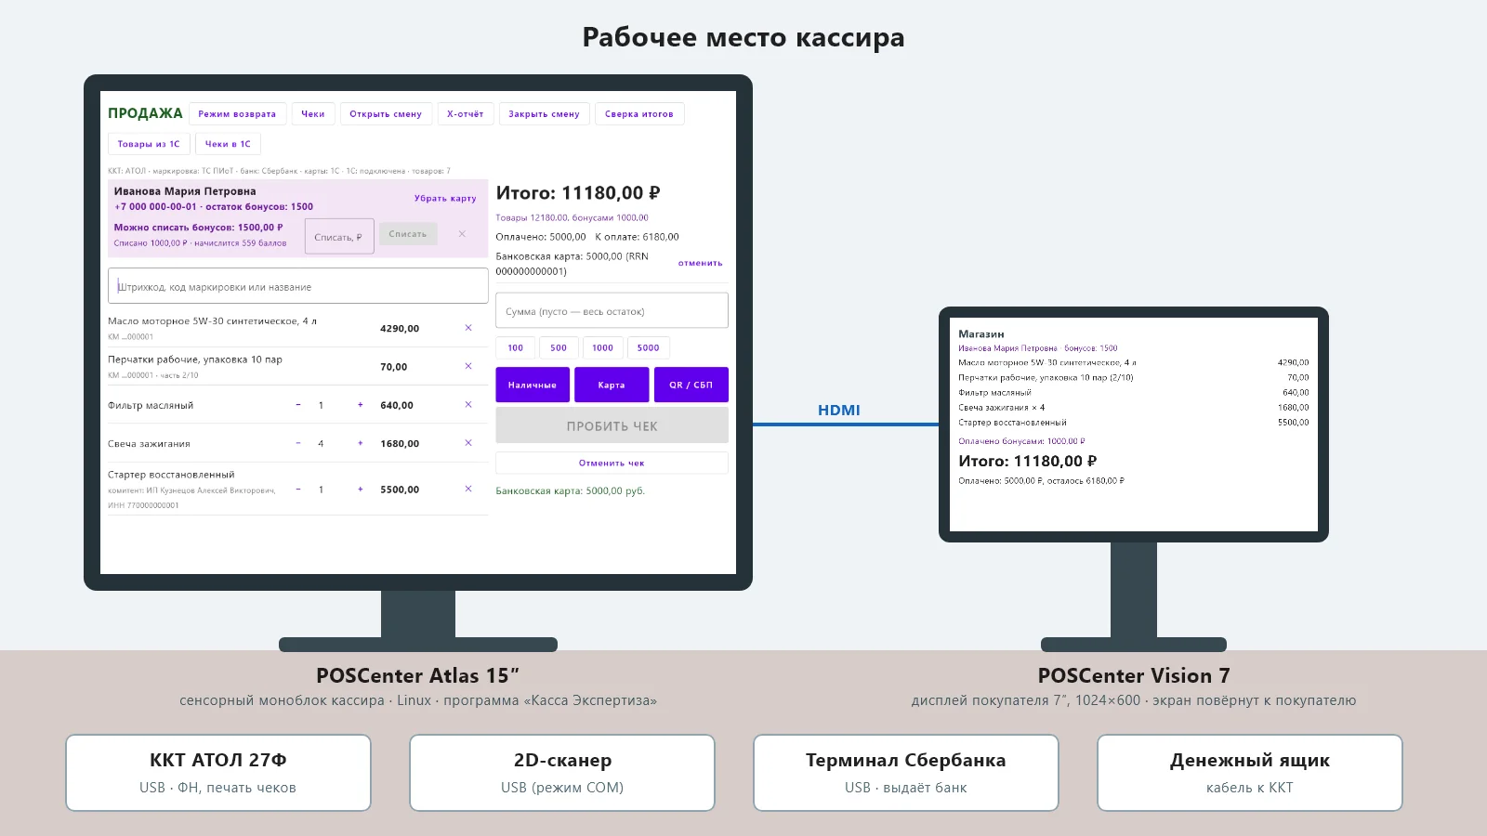Pay with Карта

click(x=612, y=385)
